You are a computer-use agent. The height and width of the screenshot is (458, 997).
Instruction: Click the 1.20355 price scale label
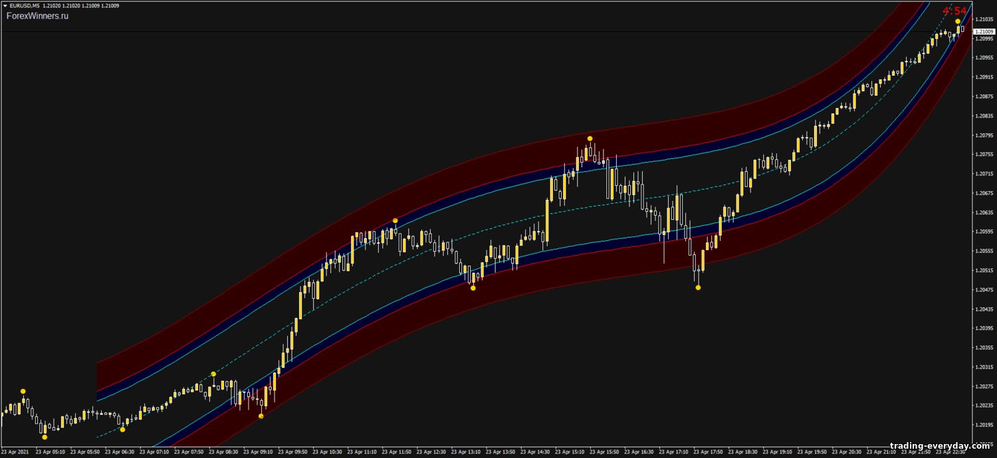(x=984, y=348)
